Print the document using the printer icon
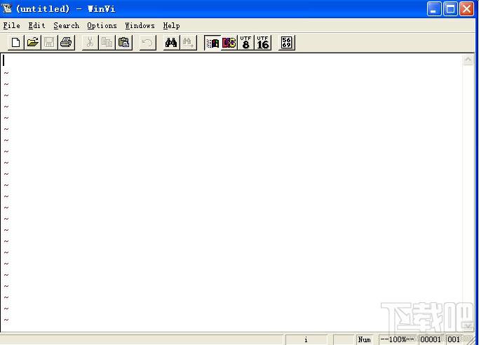This screenshot has width=479, height=345. point(66,43)
